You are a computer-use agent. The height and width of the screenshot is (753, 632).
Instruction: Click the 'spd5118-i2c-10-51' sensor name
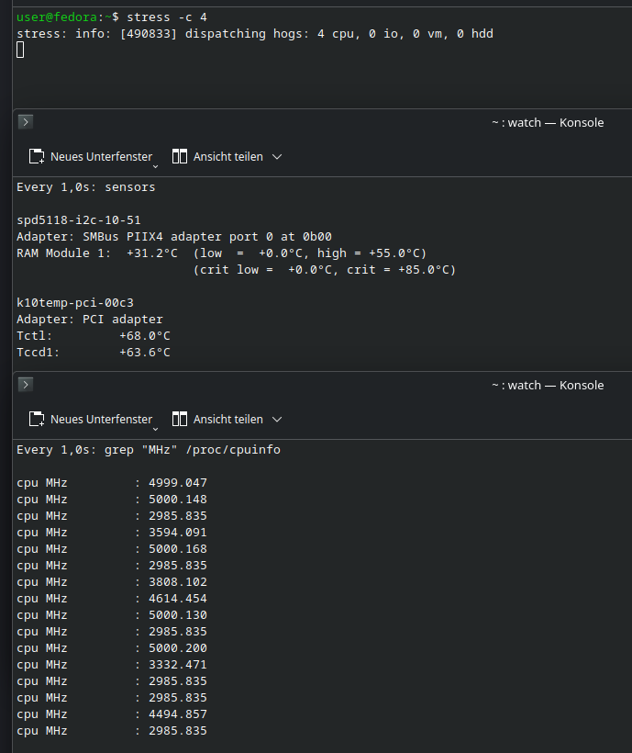pos(79,220)
